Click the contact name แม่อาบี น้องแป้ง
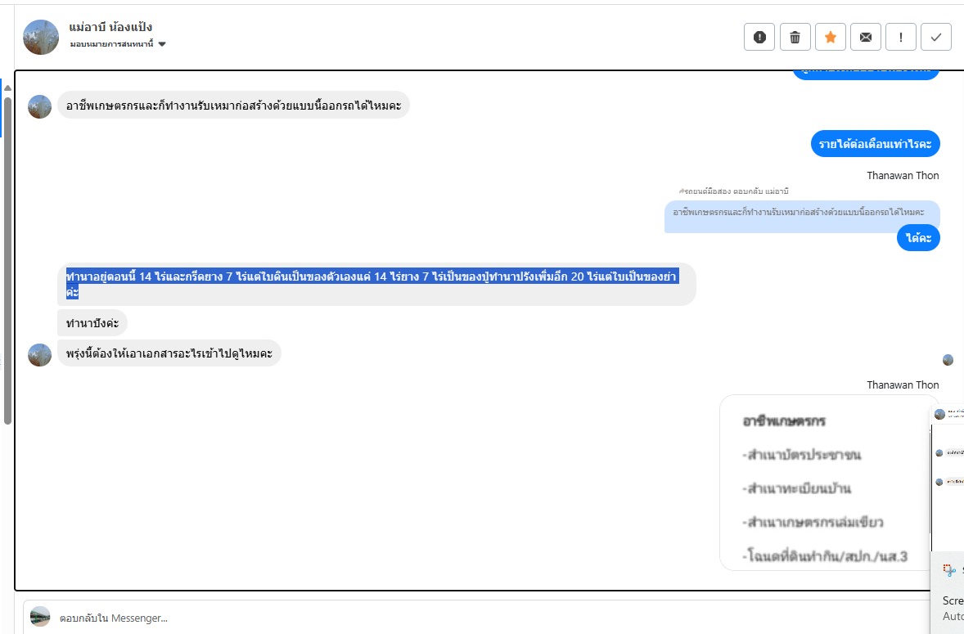This screenshot has width=964, height=634. coord(110,27)
